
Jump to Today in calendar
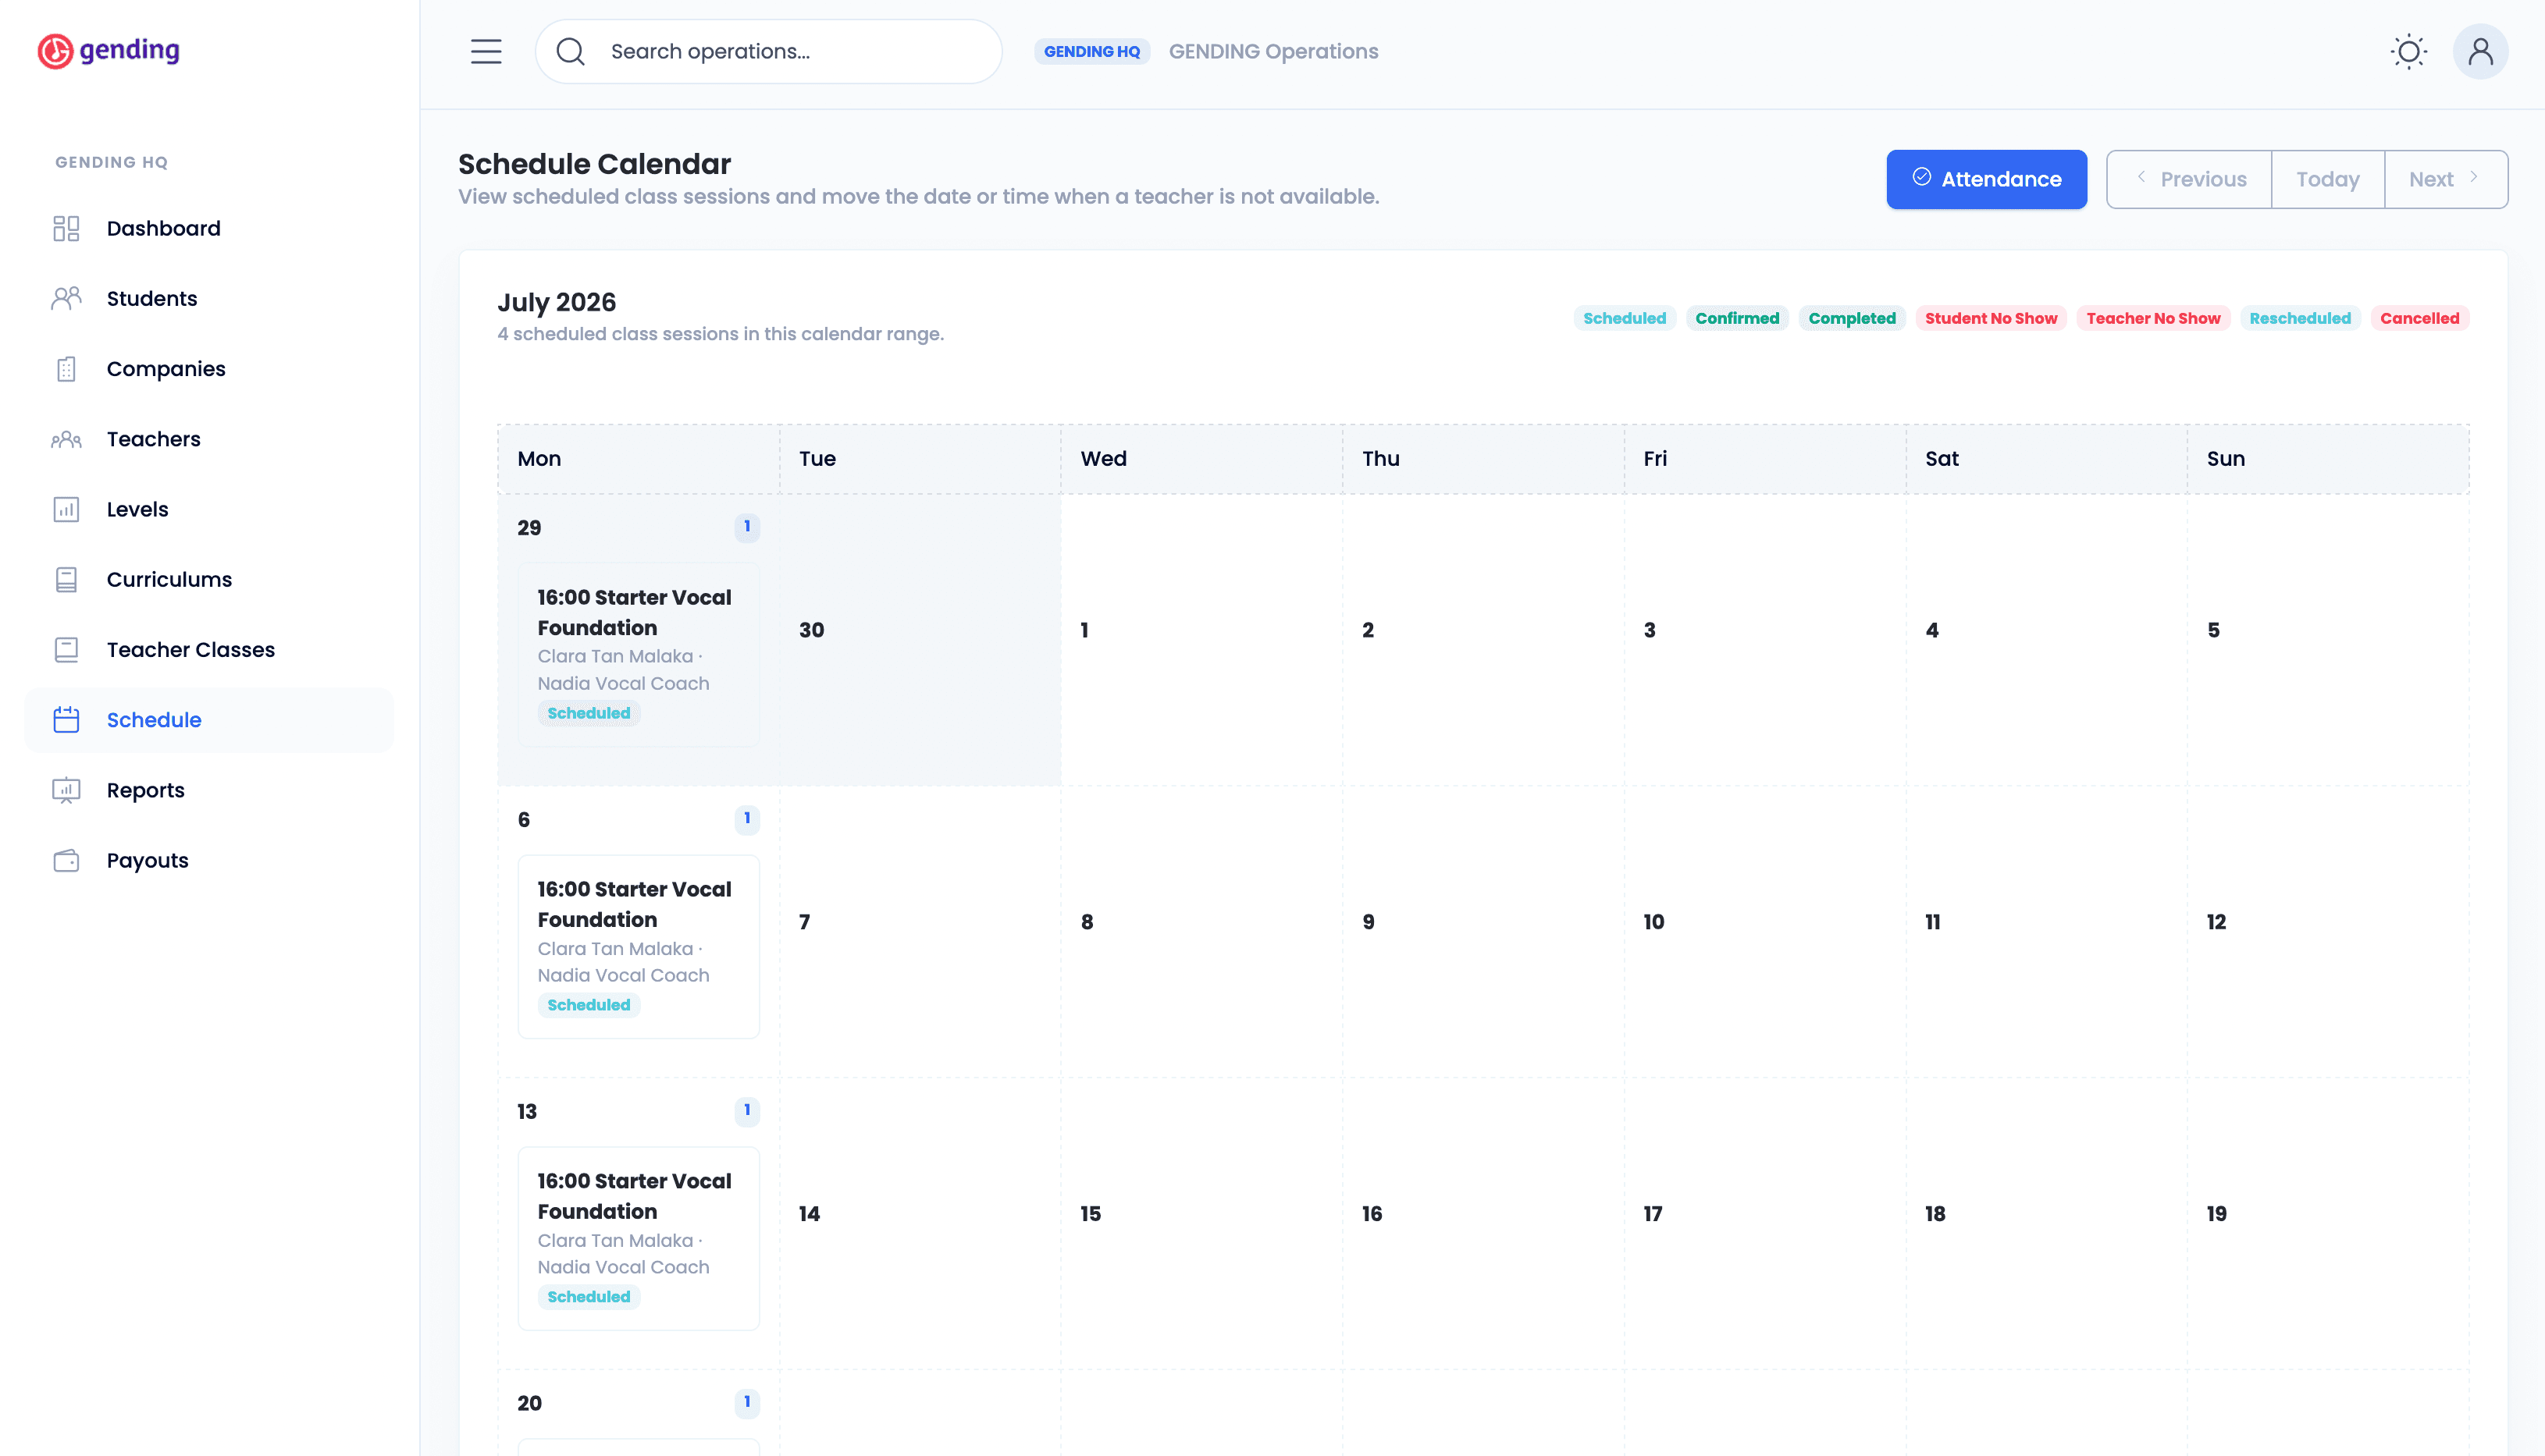pos(2328,179)
